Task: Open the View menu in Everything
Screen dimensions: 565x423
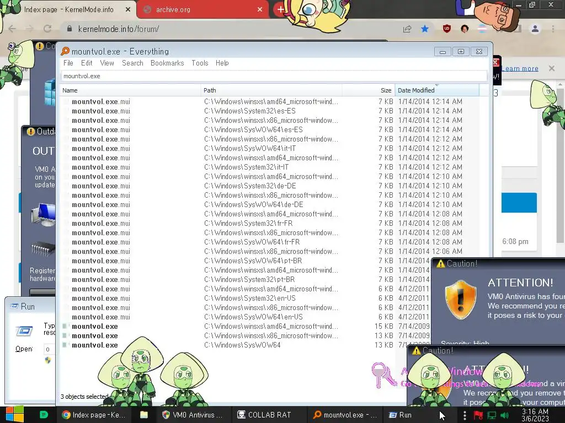Action: coord(107,63)
